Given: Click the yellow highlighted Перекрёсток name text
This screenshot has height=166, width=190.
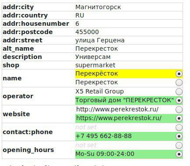Looking at the screenshot, I should point(97,73).
